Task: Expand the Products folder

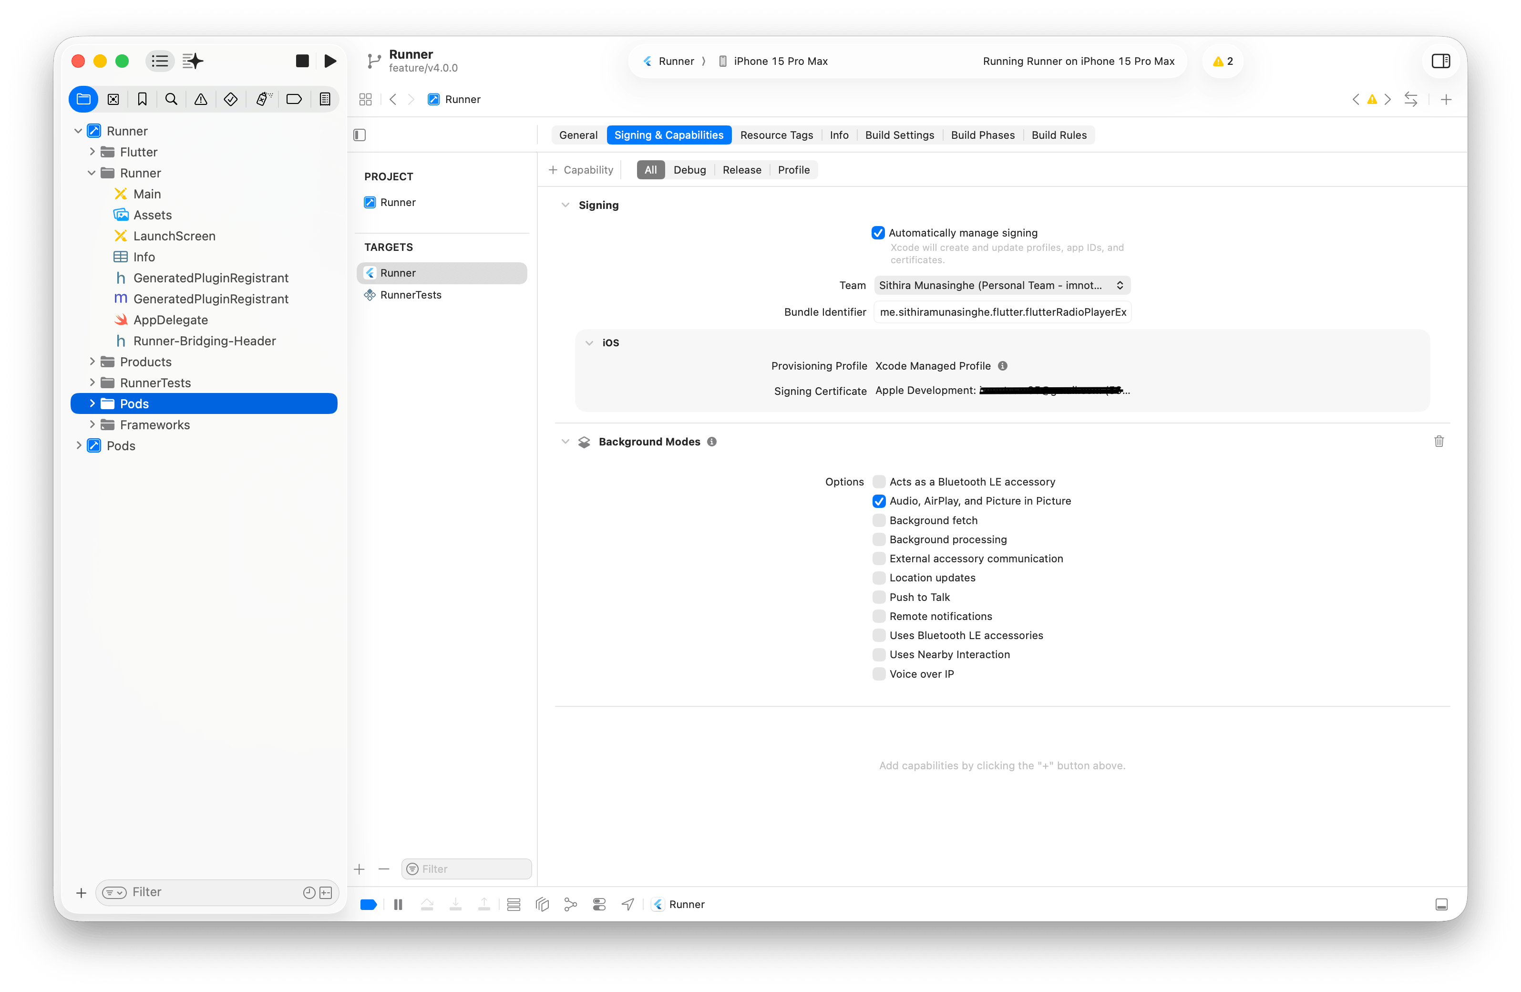Action: click(92, 361)
